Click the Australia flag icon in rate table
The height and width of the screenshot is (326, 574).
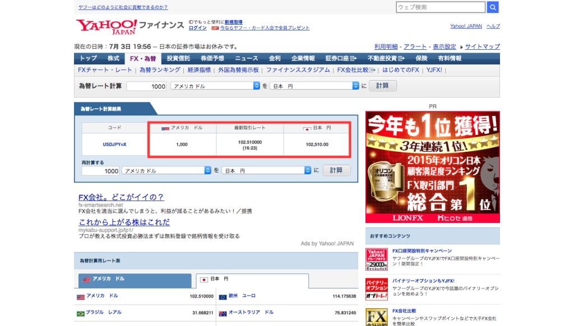(223, 314)
